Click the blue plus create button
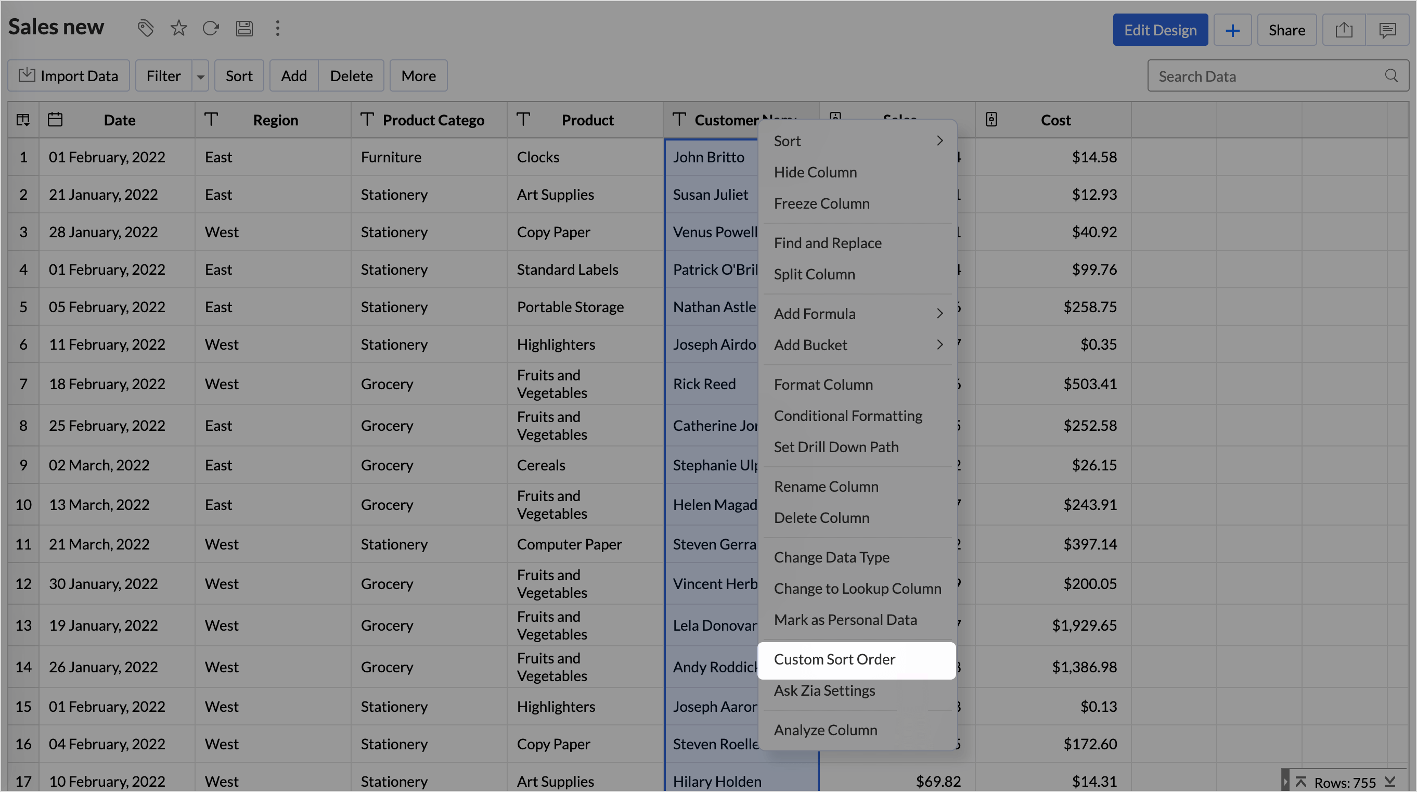This screenshot has height=792, width=1417. 1232,30
